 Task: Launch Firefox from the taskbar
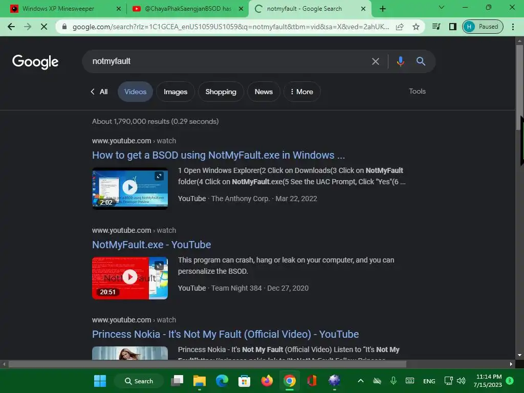(267, 381)
